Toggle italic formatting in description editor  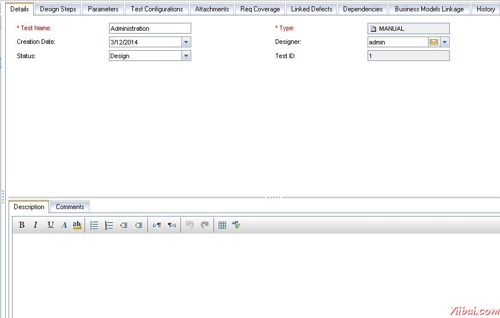pos(35,225)
